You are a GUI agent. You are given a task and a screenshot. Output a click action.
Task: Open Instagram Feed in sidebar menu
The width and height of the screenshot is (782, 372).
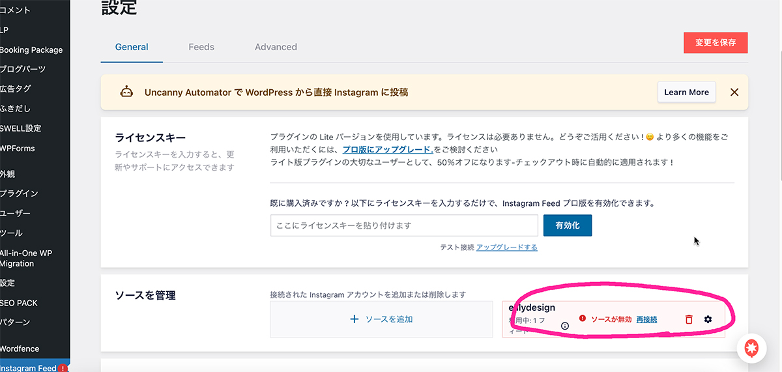29,368
